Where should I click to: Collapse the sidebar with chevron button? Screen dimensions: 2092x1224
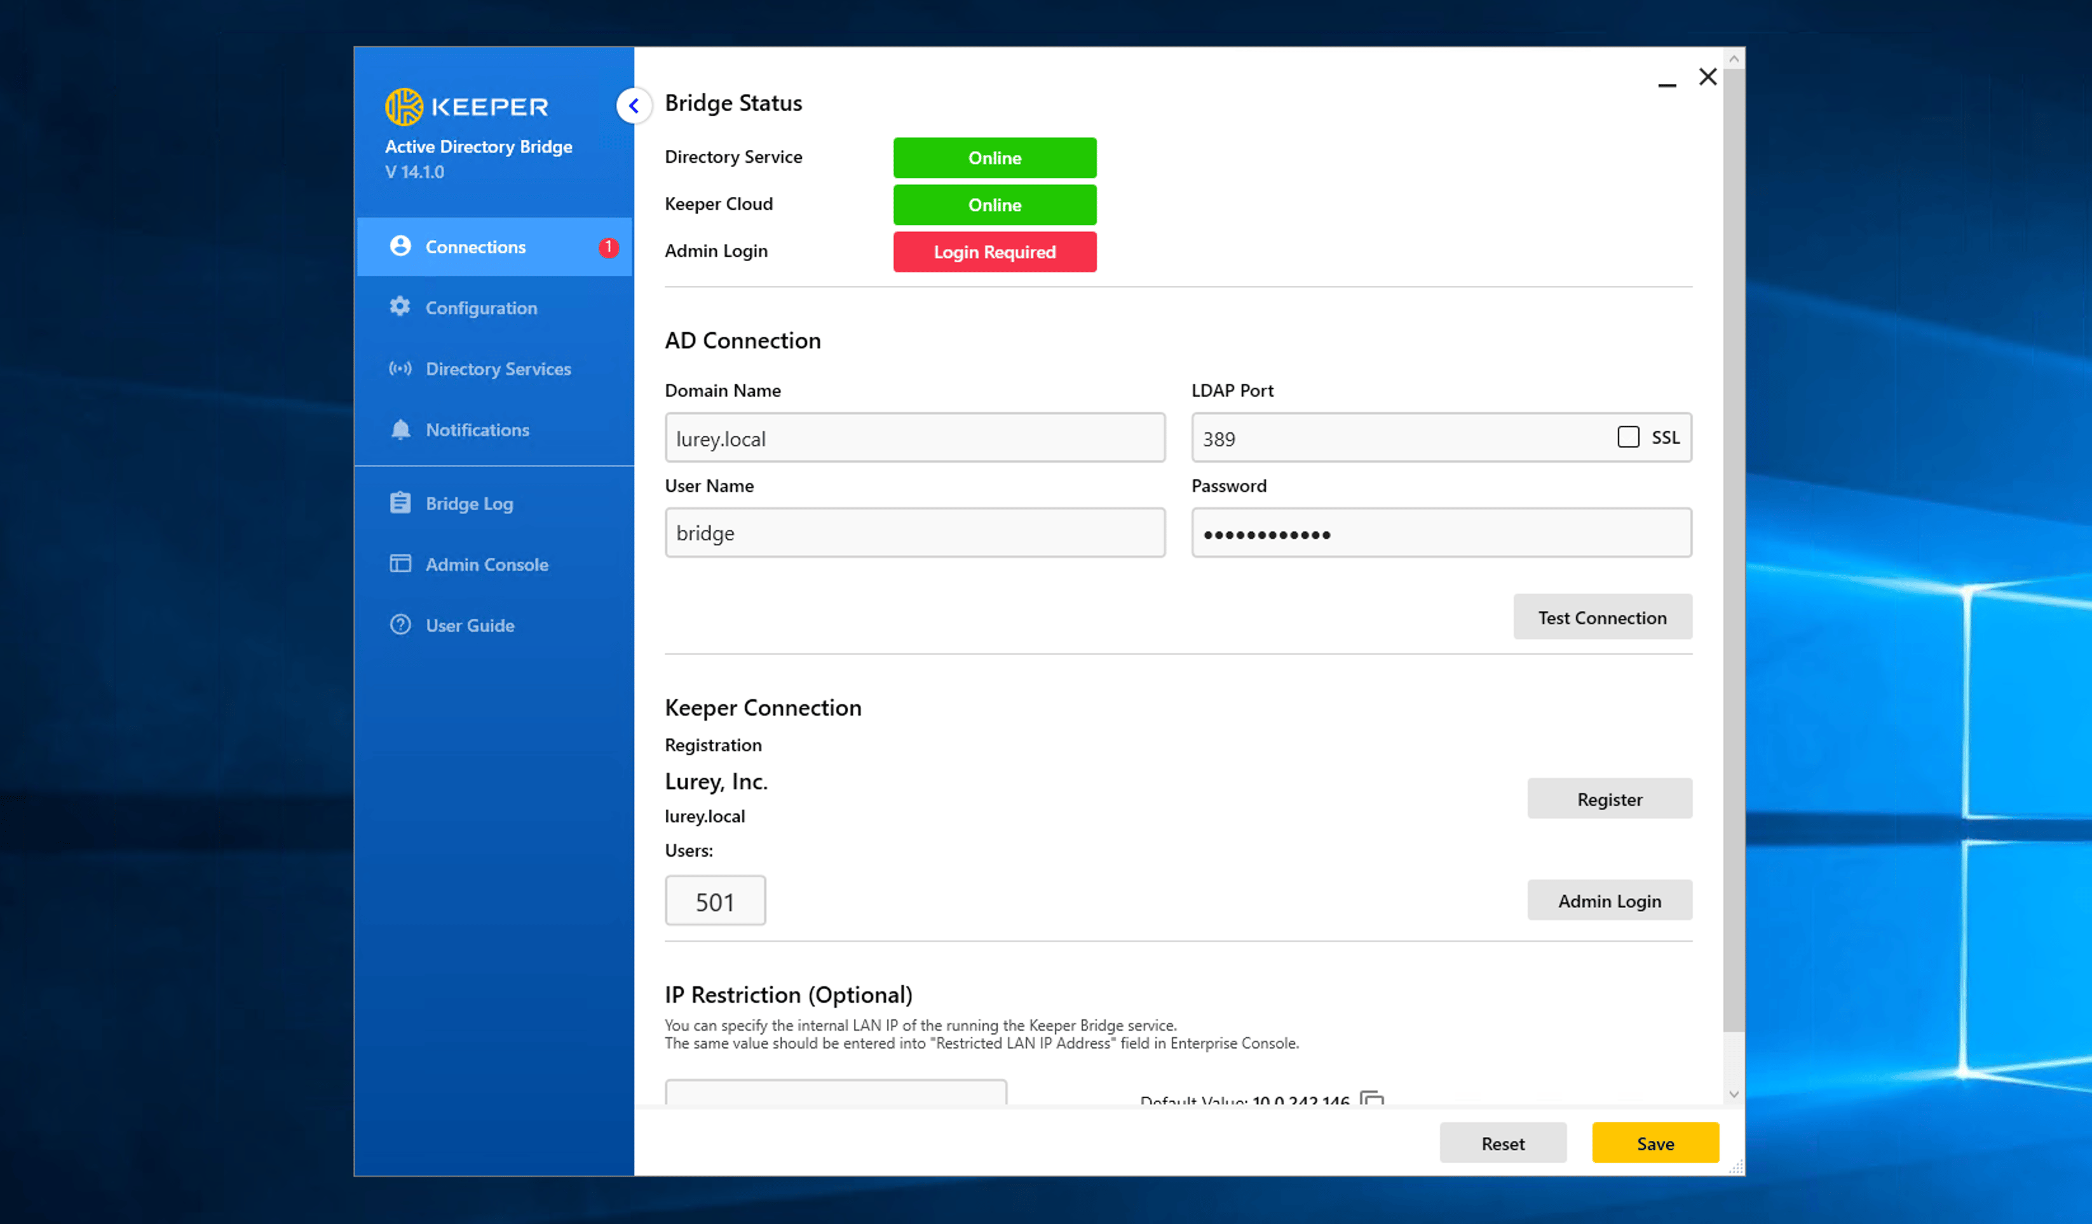pos(634,105)
